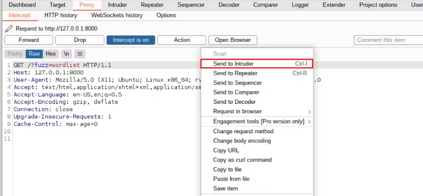
Task: Select the WebSockets history sub-tab
Action: coord(117,15)
